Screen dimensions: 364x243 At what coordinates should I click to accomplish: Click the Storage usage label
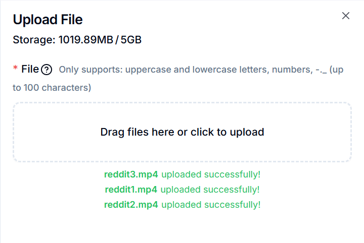tap(33, 39)
